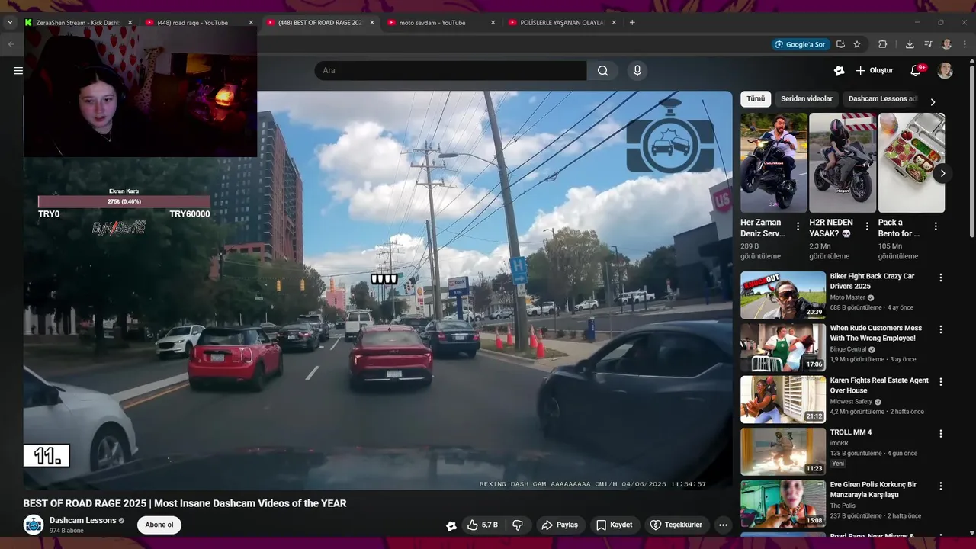This screenshot has height=549, width=976.
Task: Switch to road rage YouTube tab
Action: click(198, 23)
